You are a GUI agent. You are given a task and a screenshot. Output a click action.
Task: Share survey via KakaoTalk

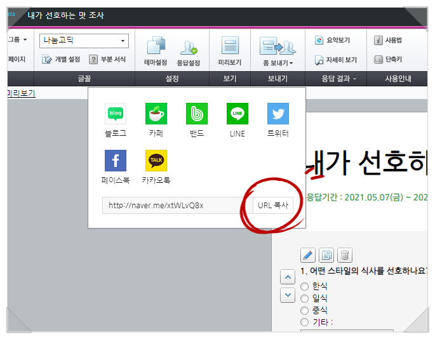click(x=156, y=161)
